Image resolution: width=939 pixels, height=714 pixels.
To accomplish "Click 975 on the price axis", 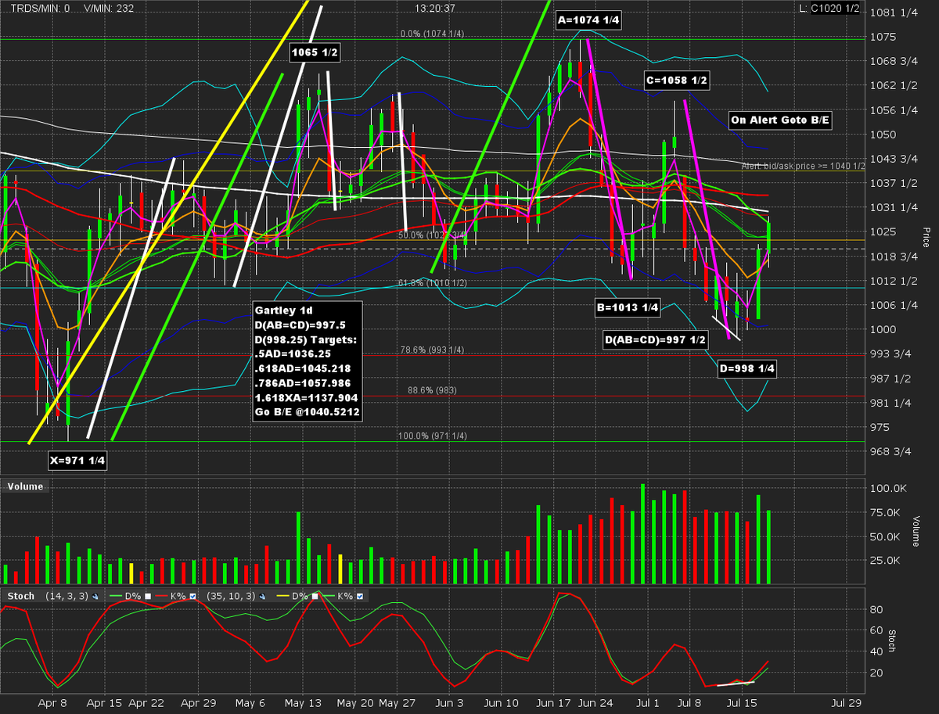I will tap(880, 427).
